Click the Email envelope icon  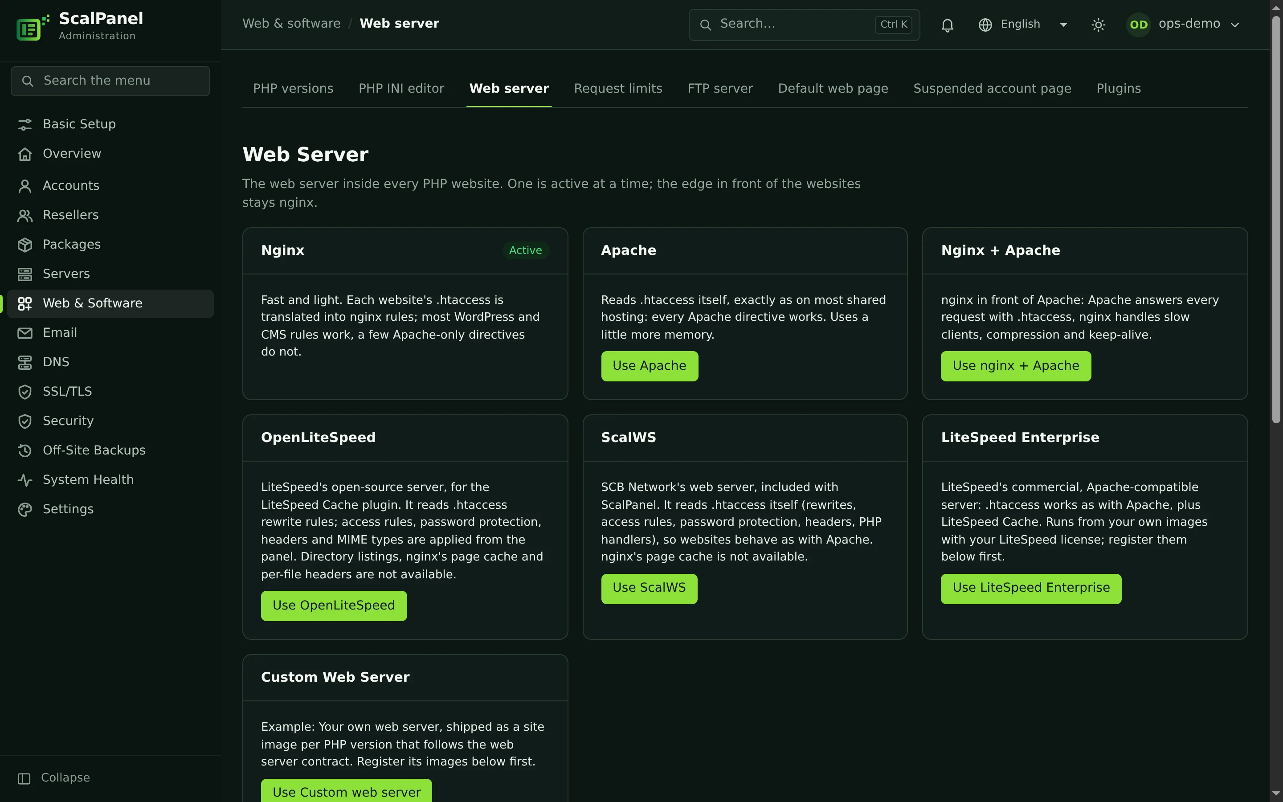[x=25, y=333]
